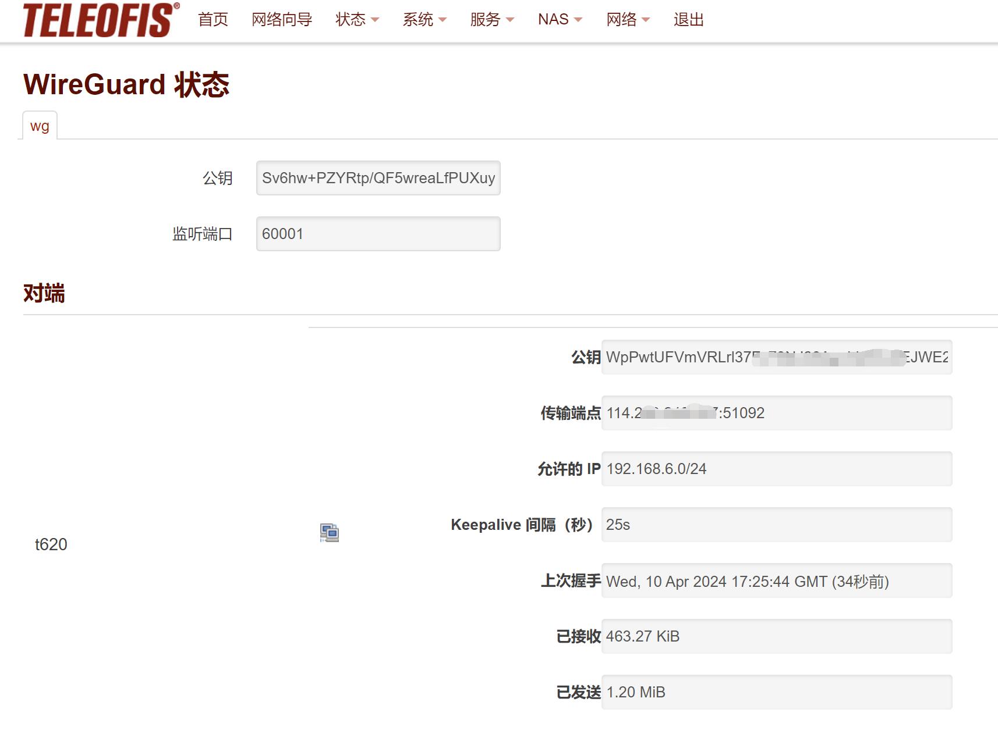Open the NAS dropdown menu

(x=559, y=20)
